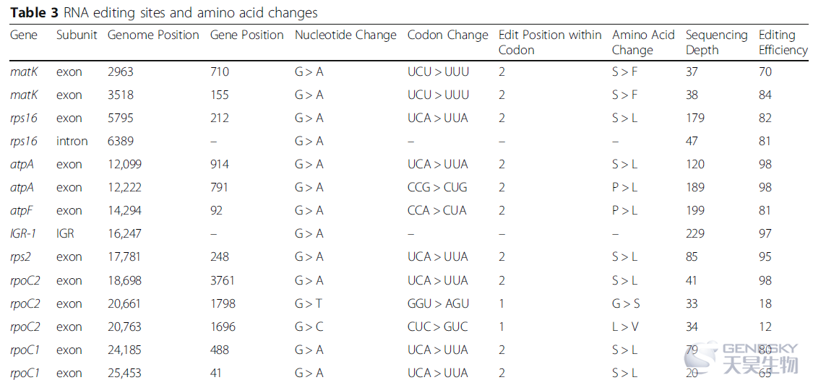
Task: Click the L > V amino acid change
Action: (x=626, y=327)
